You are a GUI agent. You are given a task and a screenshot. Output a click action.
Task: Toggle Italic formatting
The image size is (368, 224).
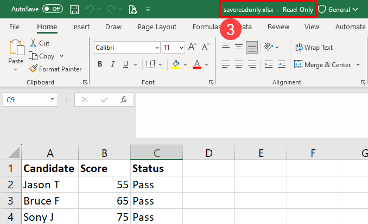coord(113,64)
